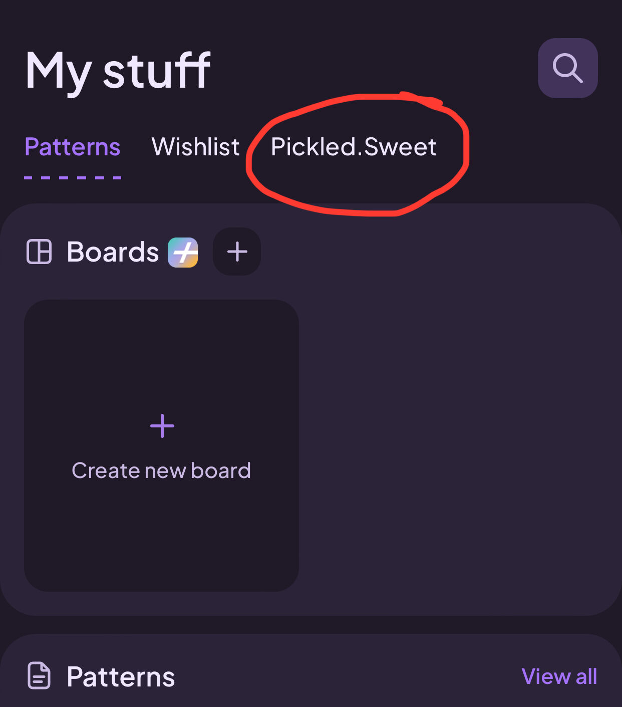This screenshot has height=707, width=622.
Task: Click the purple plus in board card
Action: [x=162, y=426]
